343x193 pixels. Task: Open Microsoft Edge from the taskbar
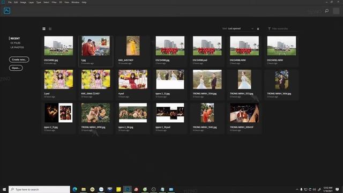75,189
